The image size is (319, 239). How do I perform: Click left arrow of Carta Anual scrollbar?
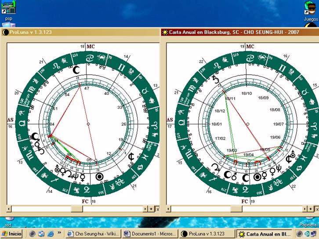pyautogui.click(x=165, y=209)
